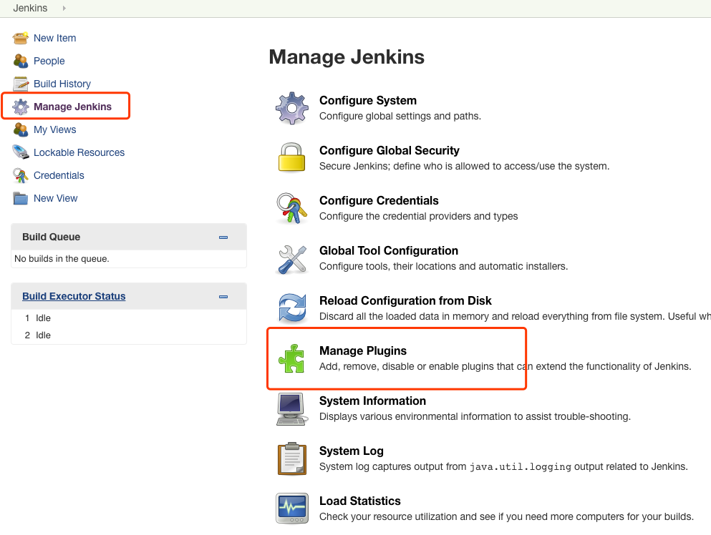Click the Global Tool Configuration wrench icon
The height and width of the screenshot is (535, 711).
(x=291, y=258)
